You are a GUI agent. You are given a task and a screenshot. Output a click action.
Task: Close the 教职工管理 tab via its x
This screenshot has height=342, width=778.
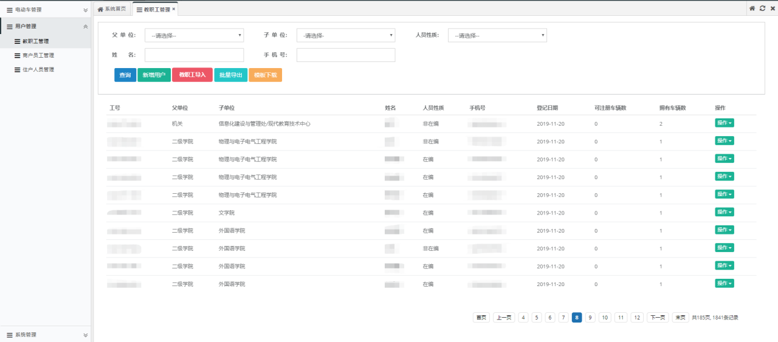click(174, 9)
